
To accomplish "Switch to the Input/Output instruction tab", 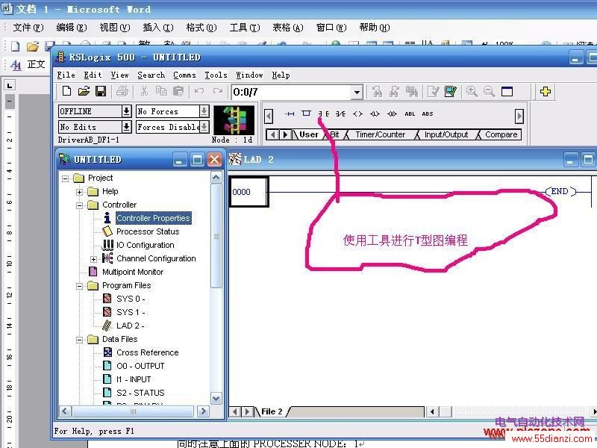I will coord(446,134).
